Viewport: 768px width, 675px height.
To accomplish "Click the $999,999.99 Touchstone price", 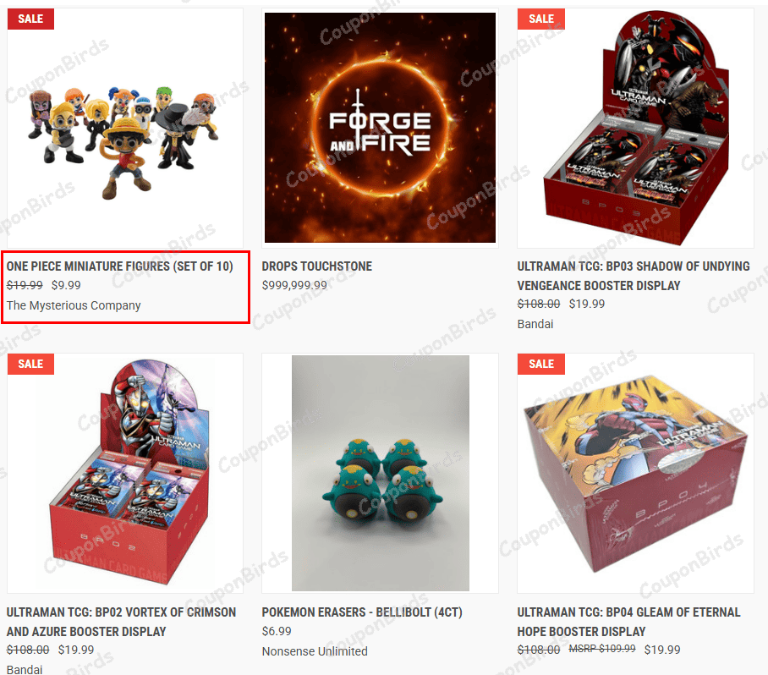I will point(294,285).
